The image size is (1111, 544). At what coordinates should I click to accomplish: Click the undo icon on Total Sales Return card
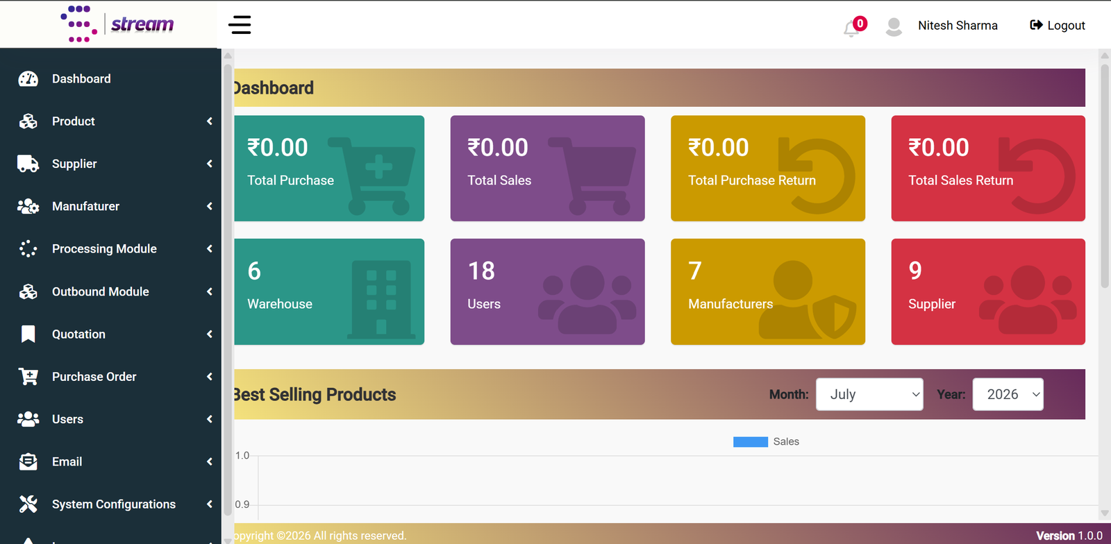click(x=1037, y=176)
